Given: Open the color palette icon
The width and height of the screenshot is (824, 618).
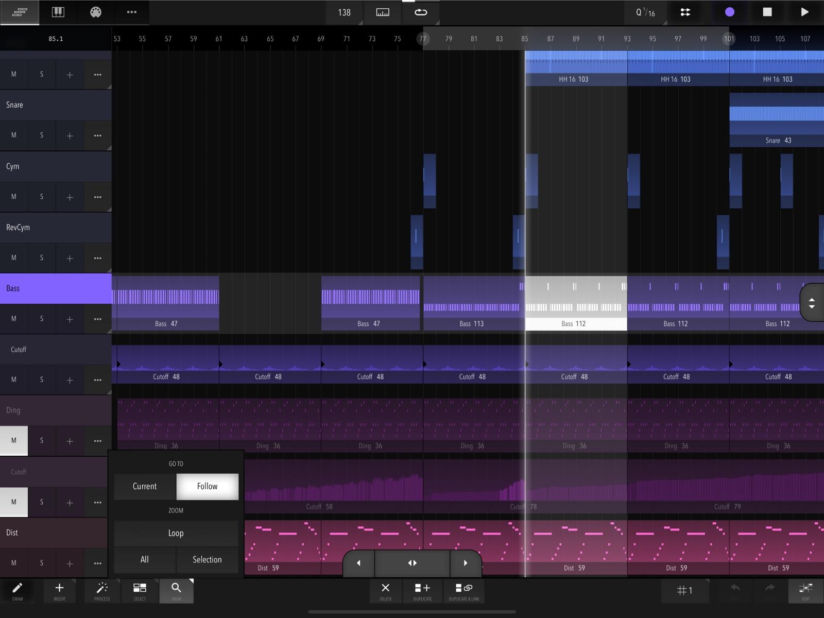Looking at the screenshot, I should click(96, 12).
